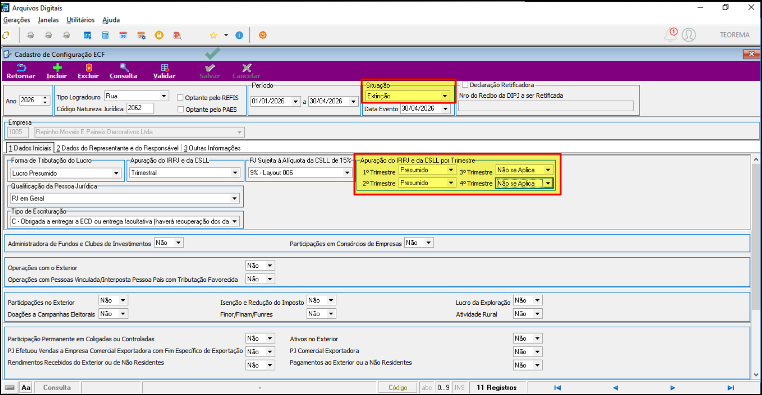
Task: Open the Operações com o Exterior dropdown
Action: [x=270, y=266]
